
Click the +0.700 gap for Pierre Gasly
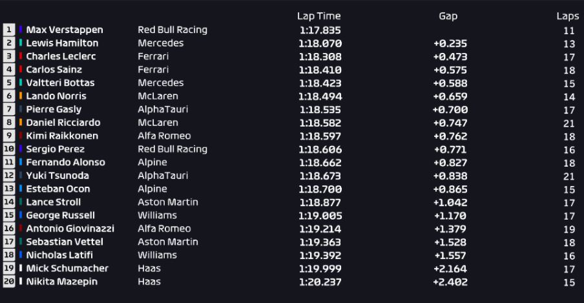click(450, 110)
